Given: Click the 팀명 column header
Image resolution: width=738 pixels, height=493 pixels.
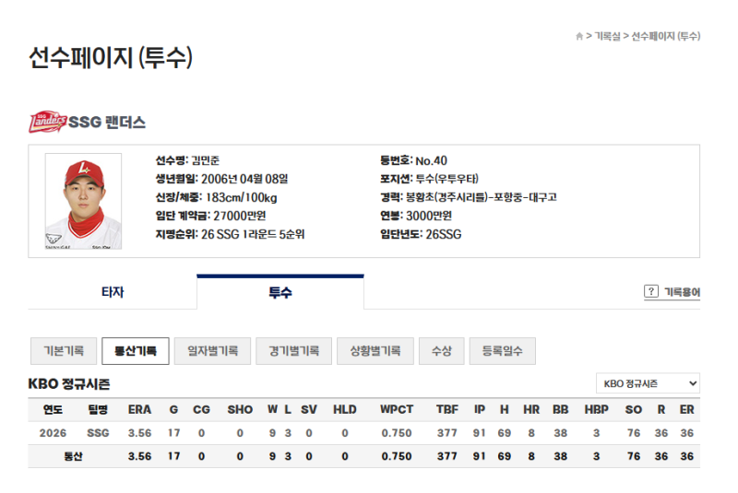Looking at the screenshot, I should (98, 410).
